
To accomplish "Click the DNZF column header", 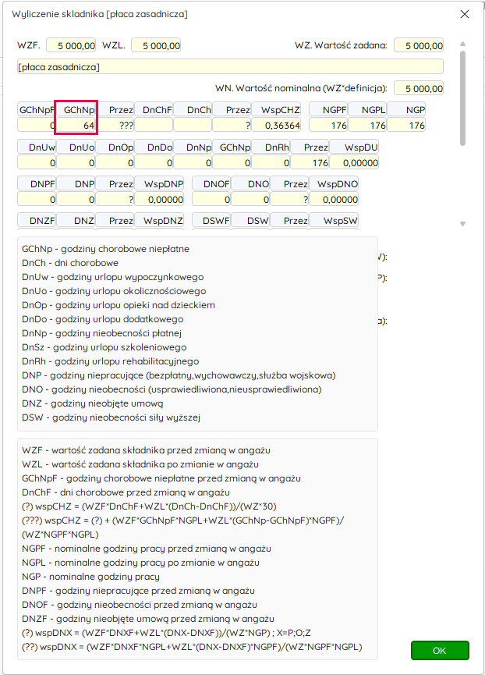I will pyautogui.click(x=37, y=220).
